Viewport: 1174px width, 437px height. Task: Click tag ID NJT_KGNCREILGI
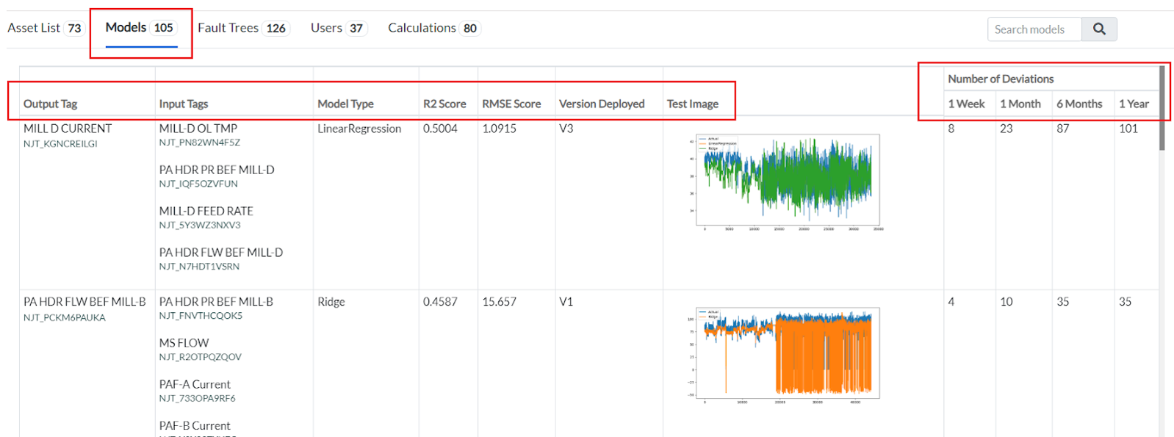tap(60, 144)
